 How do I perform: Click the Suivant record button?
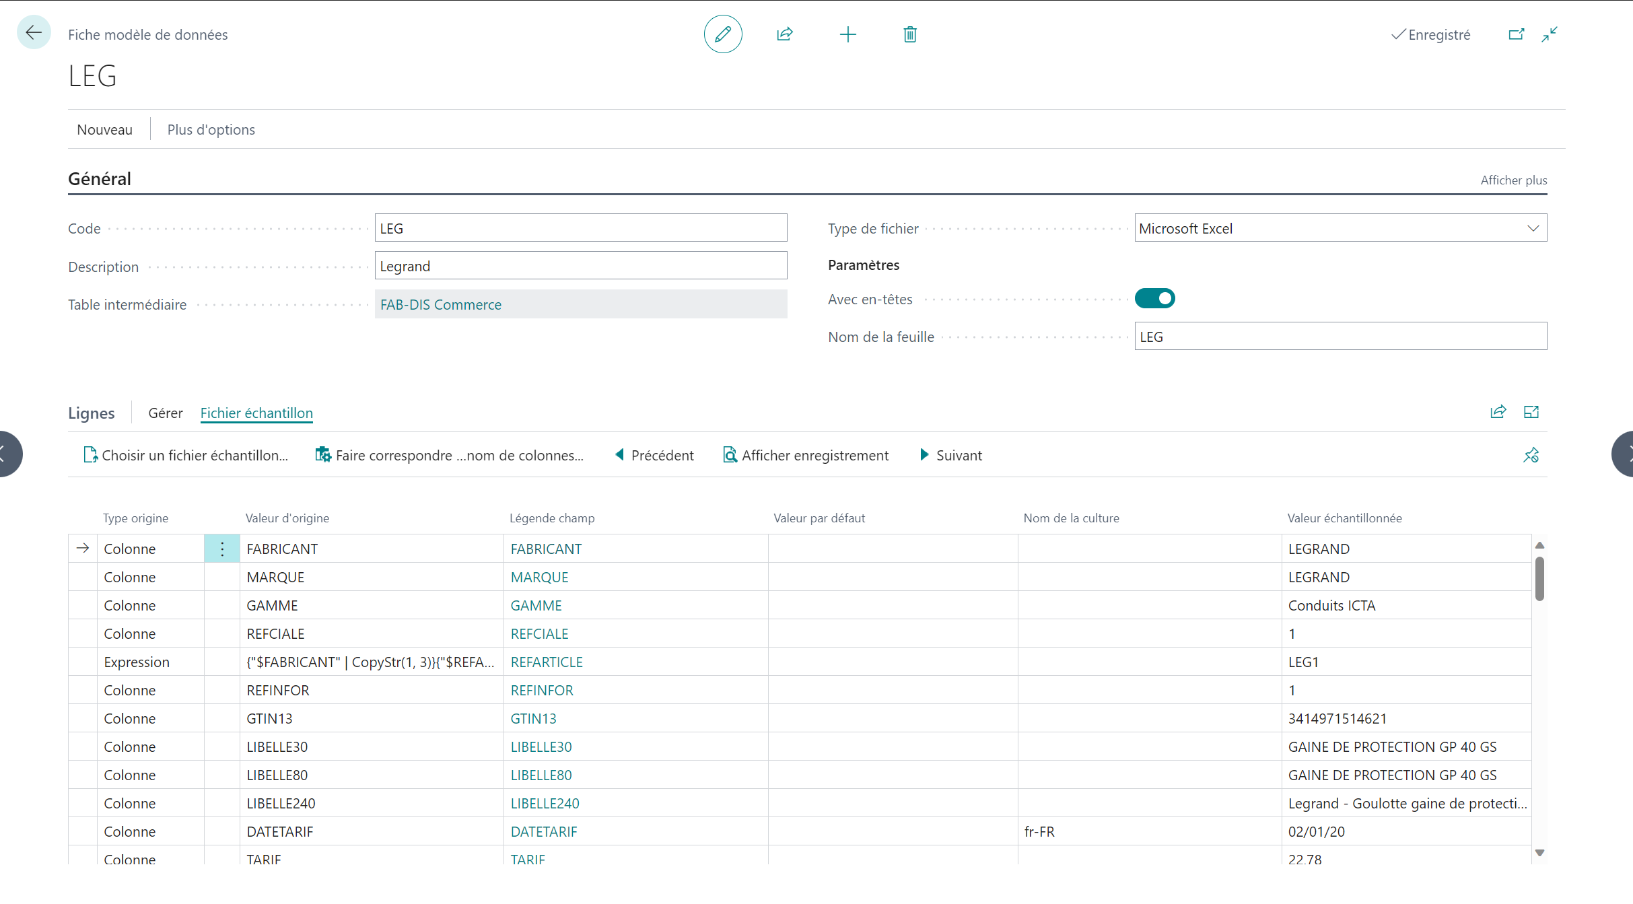[951, 456]
